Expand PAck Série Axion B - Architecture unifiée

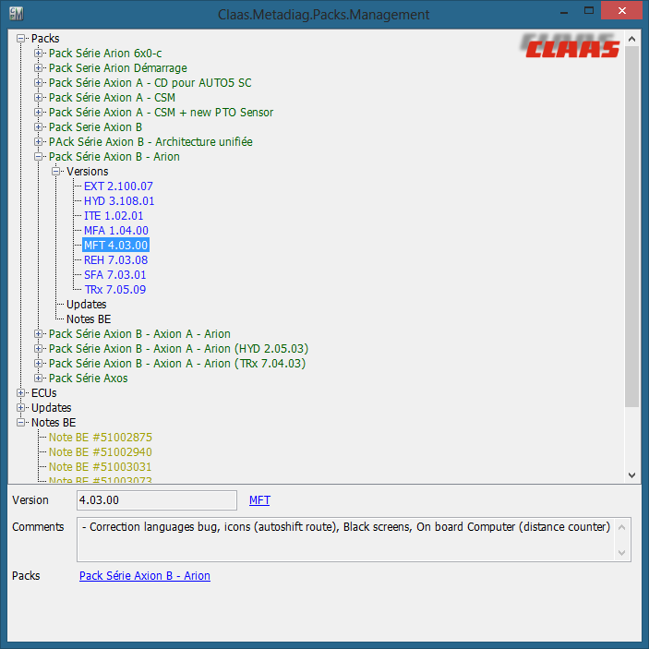tap(38, 142)
